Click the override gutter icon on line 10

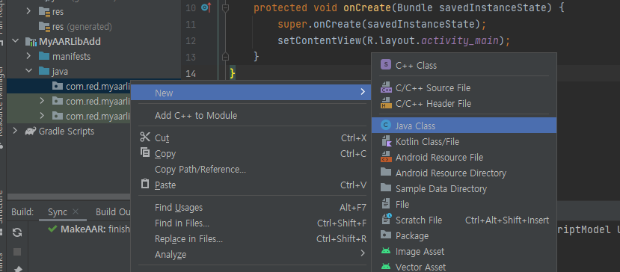pos(206,7)
